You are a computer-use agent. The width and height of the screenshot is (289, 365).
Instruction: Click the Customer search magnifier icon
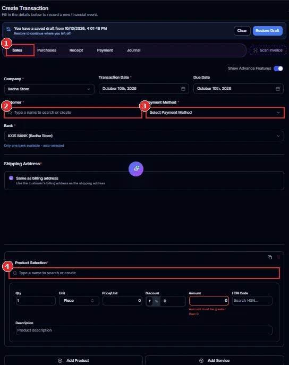pyautogui.click(x=10, y=113)
